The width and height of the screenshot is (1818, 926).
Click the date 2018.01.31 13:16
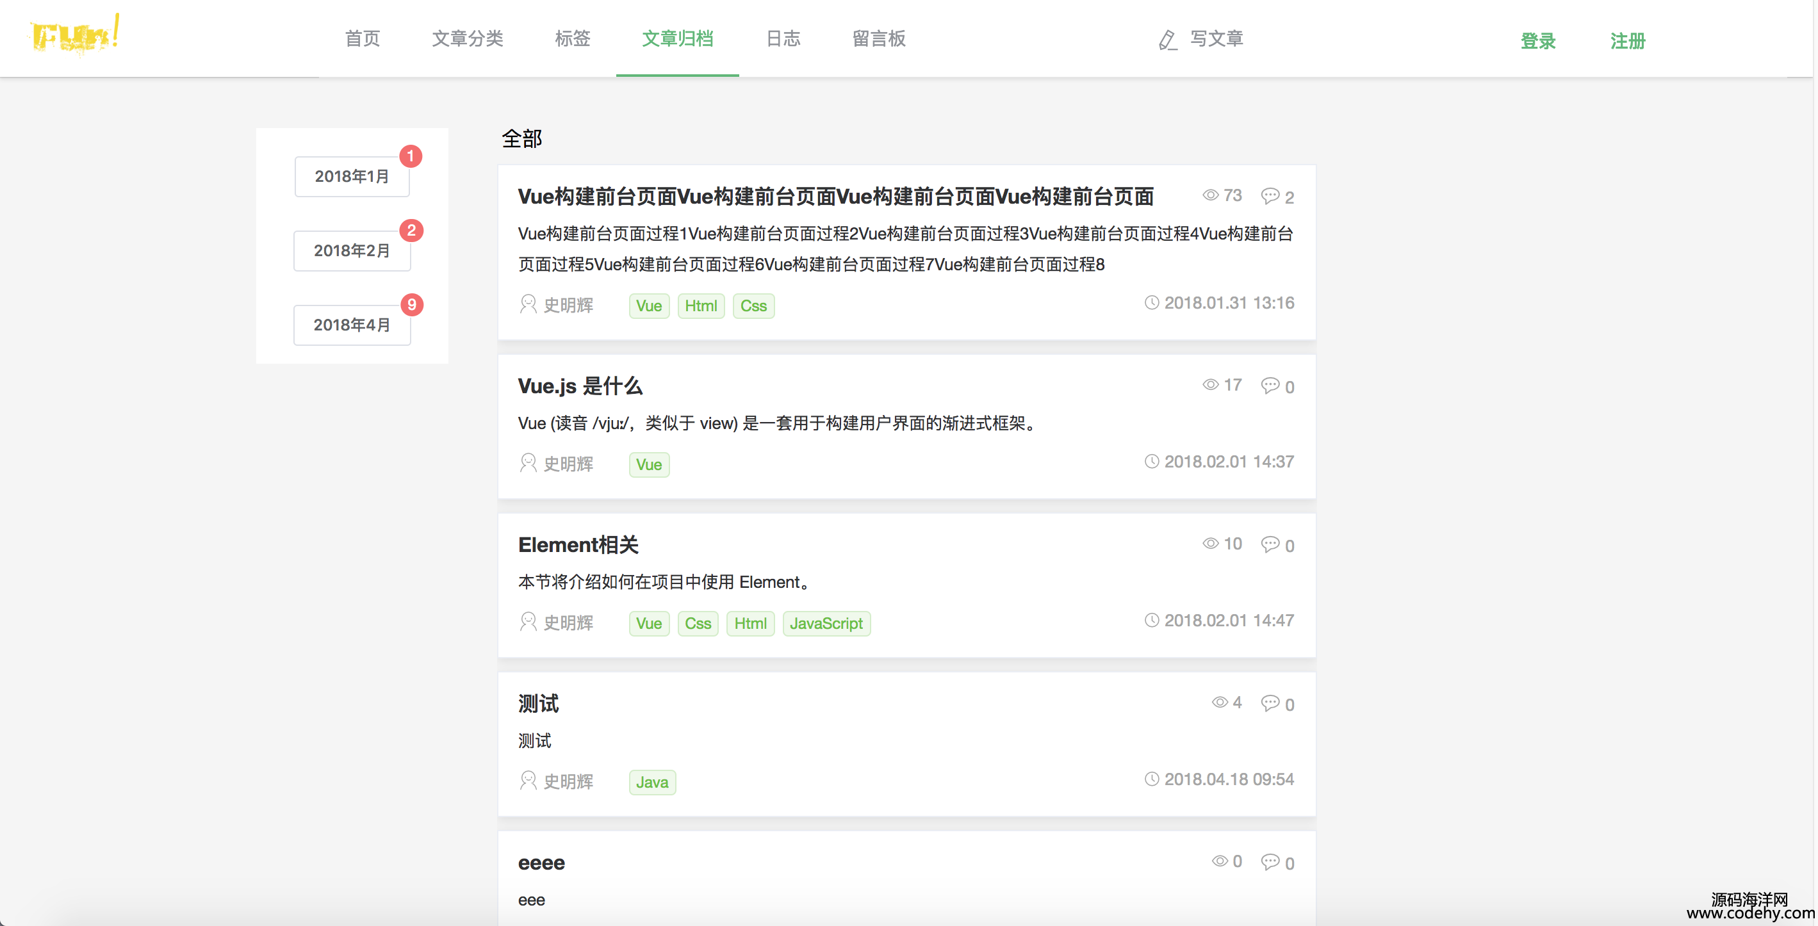click(x=1229, y=302)
